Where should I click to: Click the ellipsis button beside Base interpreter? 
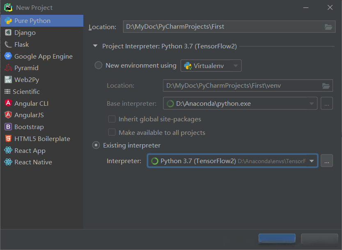(x=326, y=104)
